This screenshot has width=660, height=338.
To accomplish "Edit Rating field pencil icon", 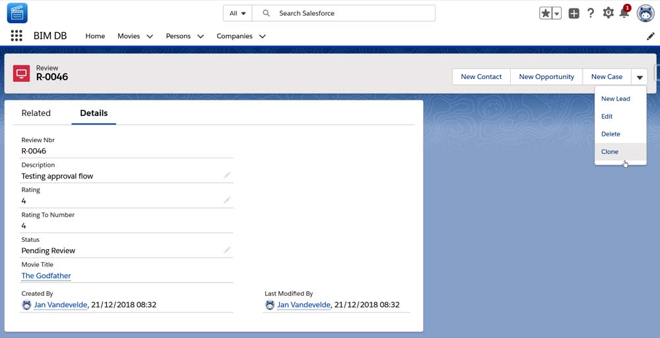I will (x=227, y=200).
